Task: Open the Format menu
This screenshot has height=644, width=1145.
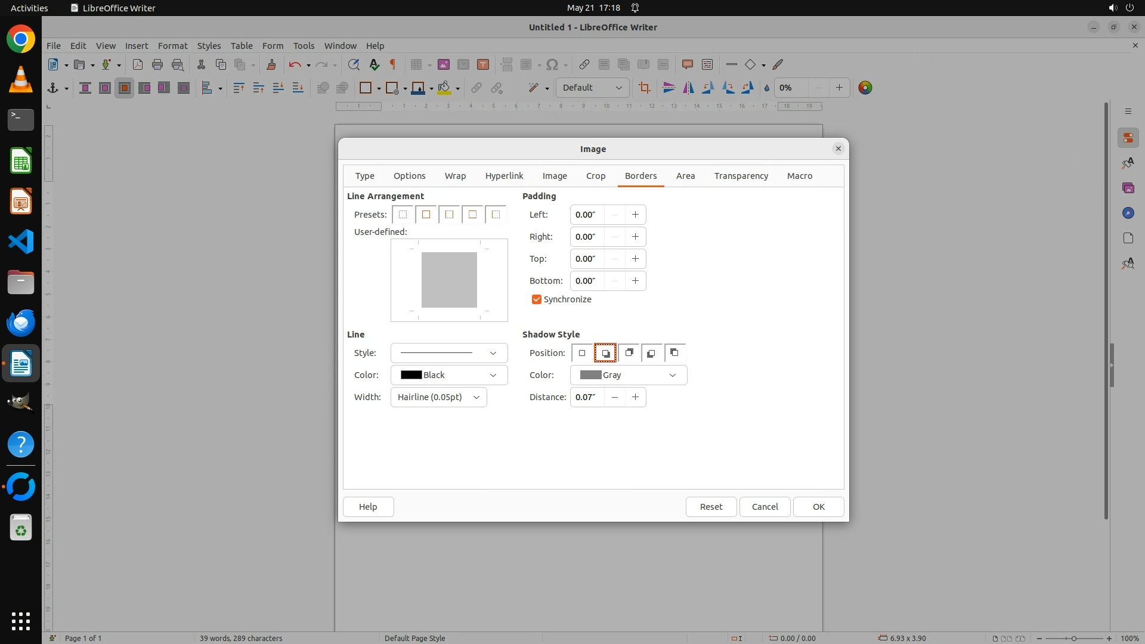Action: 172,46
